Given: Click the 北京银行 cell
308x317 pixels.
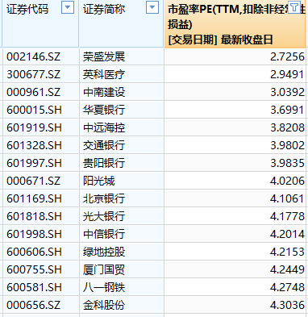Looking at the screenshot, I should click(122, 198).
